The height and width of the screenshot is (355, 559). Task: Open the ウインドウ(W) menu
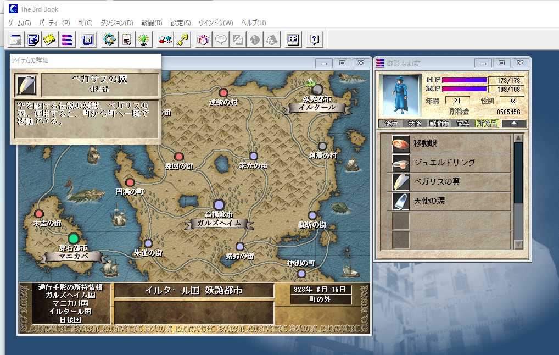coord(216,23)
